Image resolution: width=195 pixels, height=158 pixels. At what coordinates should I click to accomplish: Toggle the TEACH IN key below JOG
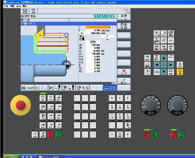[43, 107]
